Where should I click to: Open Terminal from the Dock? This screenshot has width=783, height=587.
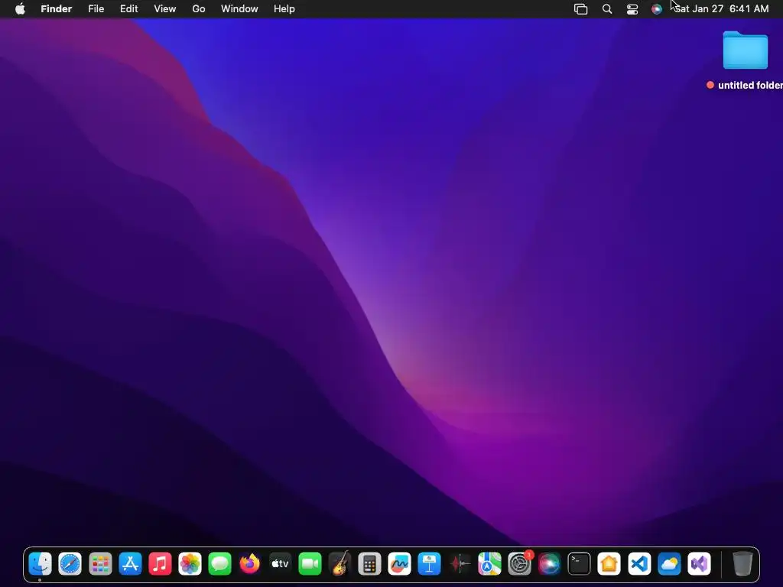tap(580, 564)
